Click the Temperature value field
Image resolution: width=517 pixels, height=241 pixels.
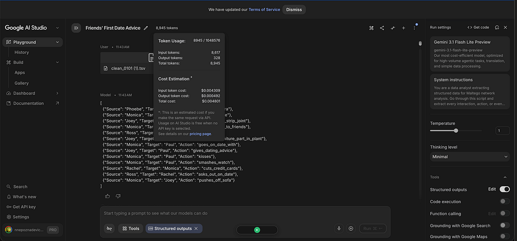click(503, 130)
